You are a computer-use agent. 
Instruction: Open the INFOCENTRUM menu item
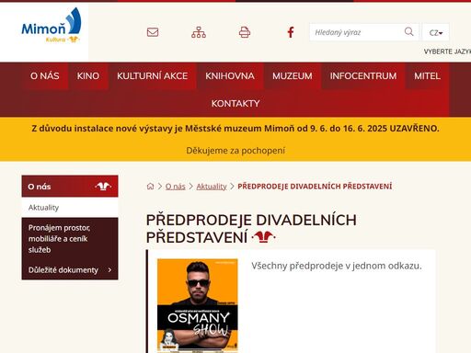point(363,76)
